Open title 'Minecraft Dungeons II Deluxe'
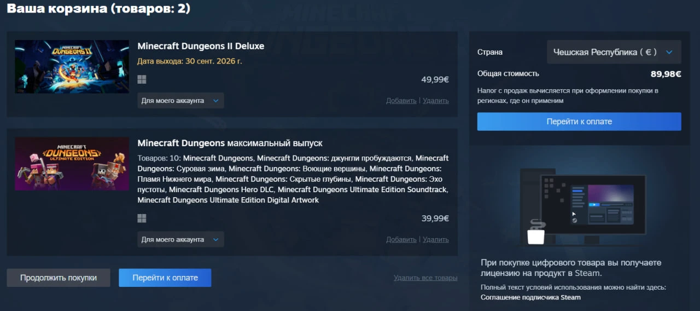Image resolution: width=700 pixels, height=311 pixels. pyautogui.click(x=201, y=46)
